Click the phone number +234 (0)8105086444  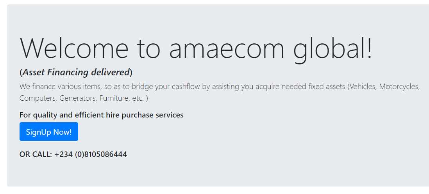[91, 154]
